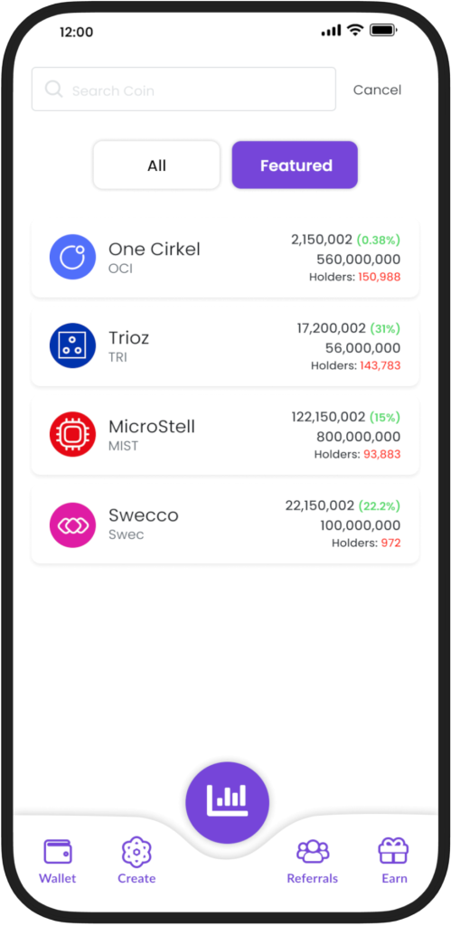Open Swecco holders count 972
The height and width of the screenshot is (926, 451).
(x=390, y=543)
